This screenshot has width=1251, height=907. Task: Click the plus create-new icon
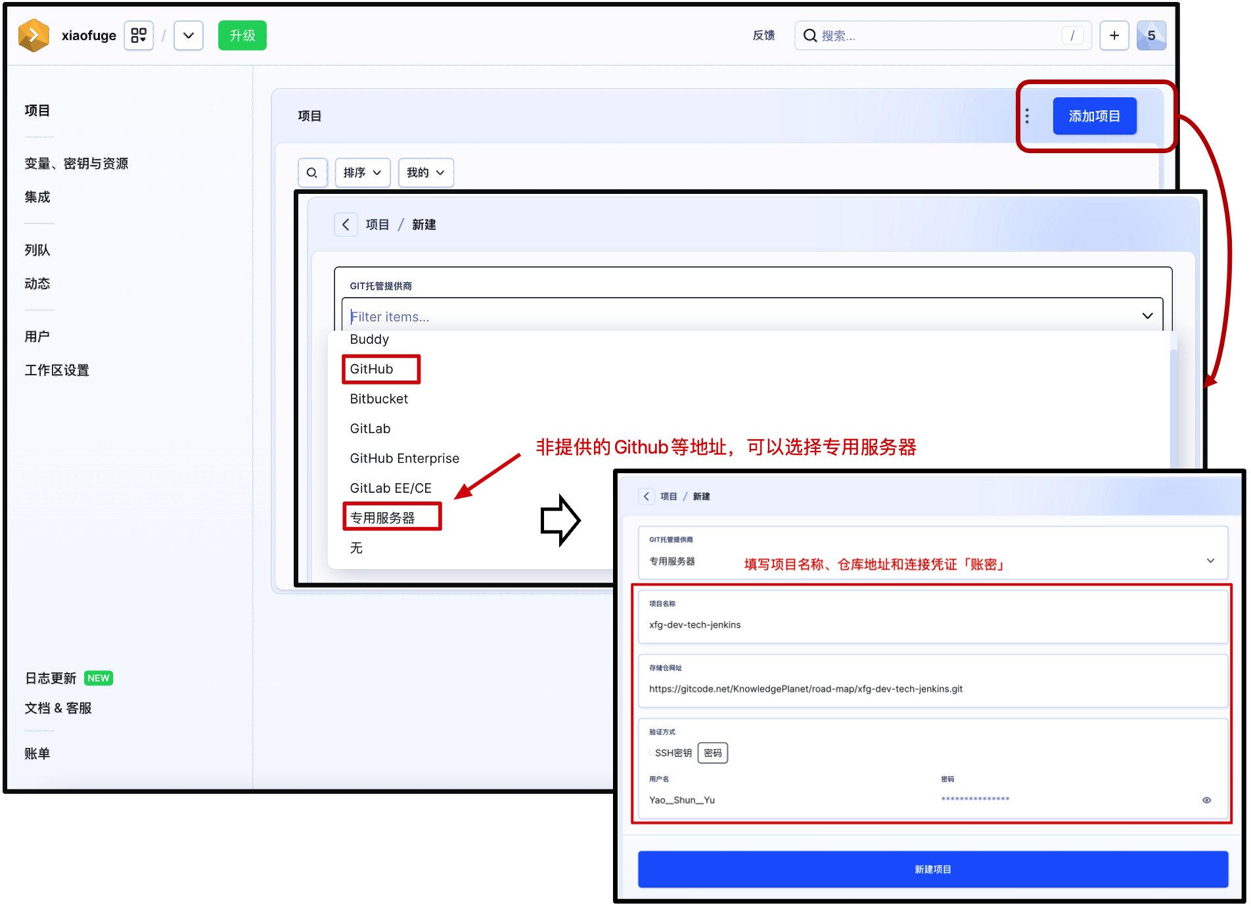tap(1114, 35)
